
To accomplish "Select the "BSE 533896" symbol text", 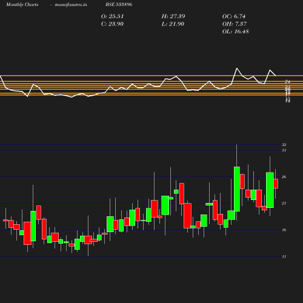I will click(119, 4).
